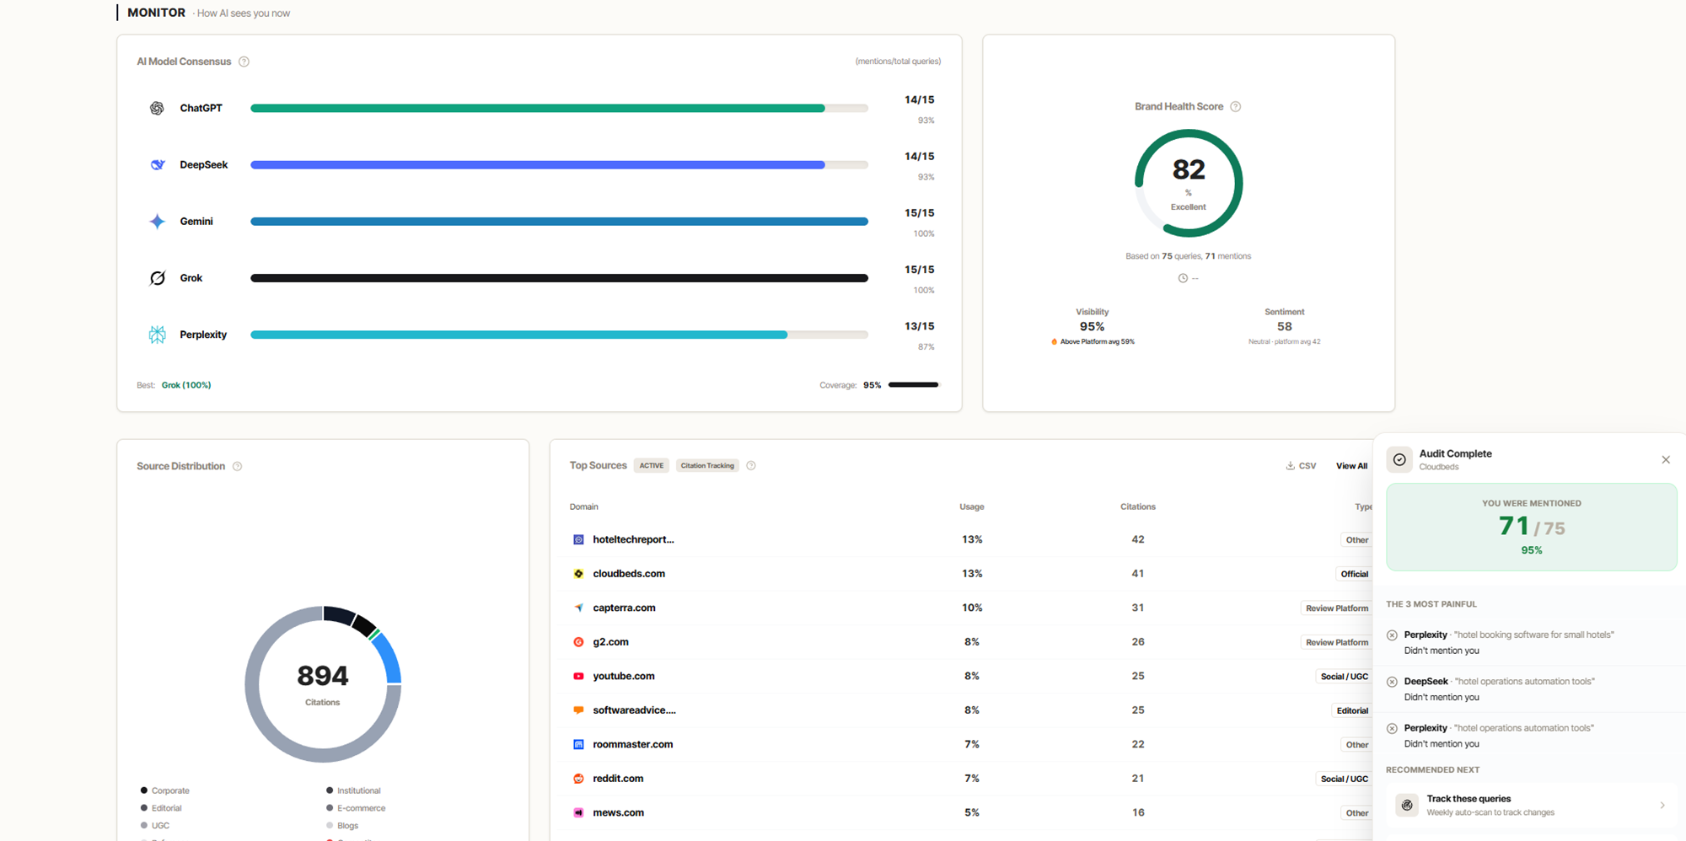1686x841 pixels.
Task: Click the DeepSeek 14/15 score
Action: point(919,156)
